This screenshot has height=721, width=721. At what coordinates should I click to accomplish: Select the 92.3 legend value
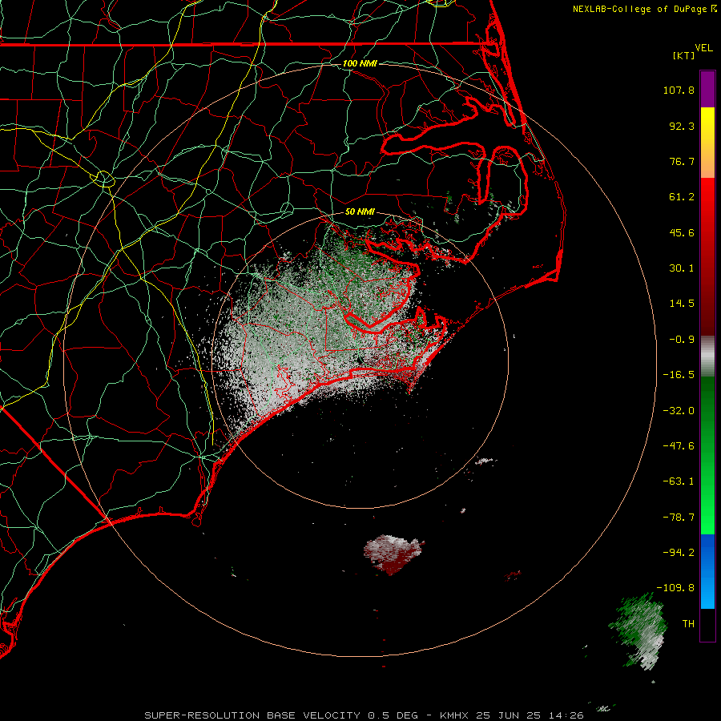coord(682,126)
